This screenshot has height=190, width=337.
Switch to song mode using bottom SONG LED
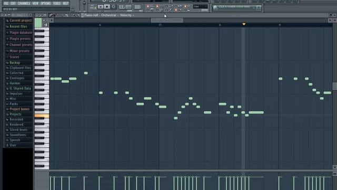click(95, 8)
